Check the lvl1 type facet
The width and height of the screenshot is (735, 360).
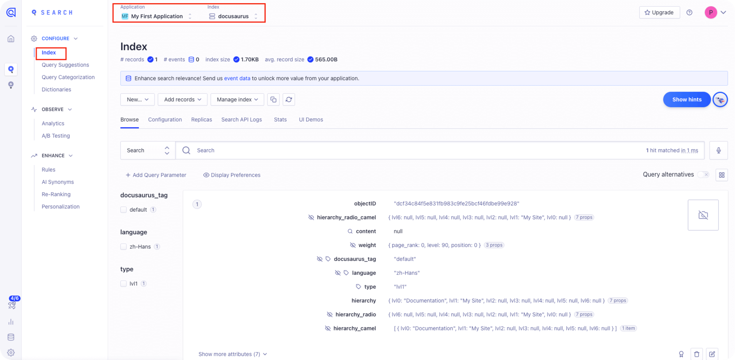[123, 284]
